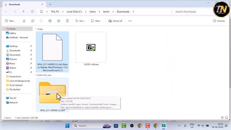The width and height of the screenshot is (231, 130).
Task: Expand chevron after Local Disk (C:)
Action: click(x=86, y=12)
